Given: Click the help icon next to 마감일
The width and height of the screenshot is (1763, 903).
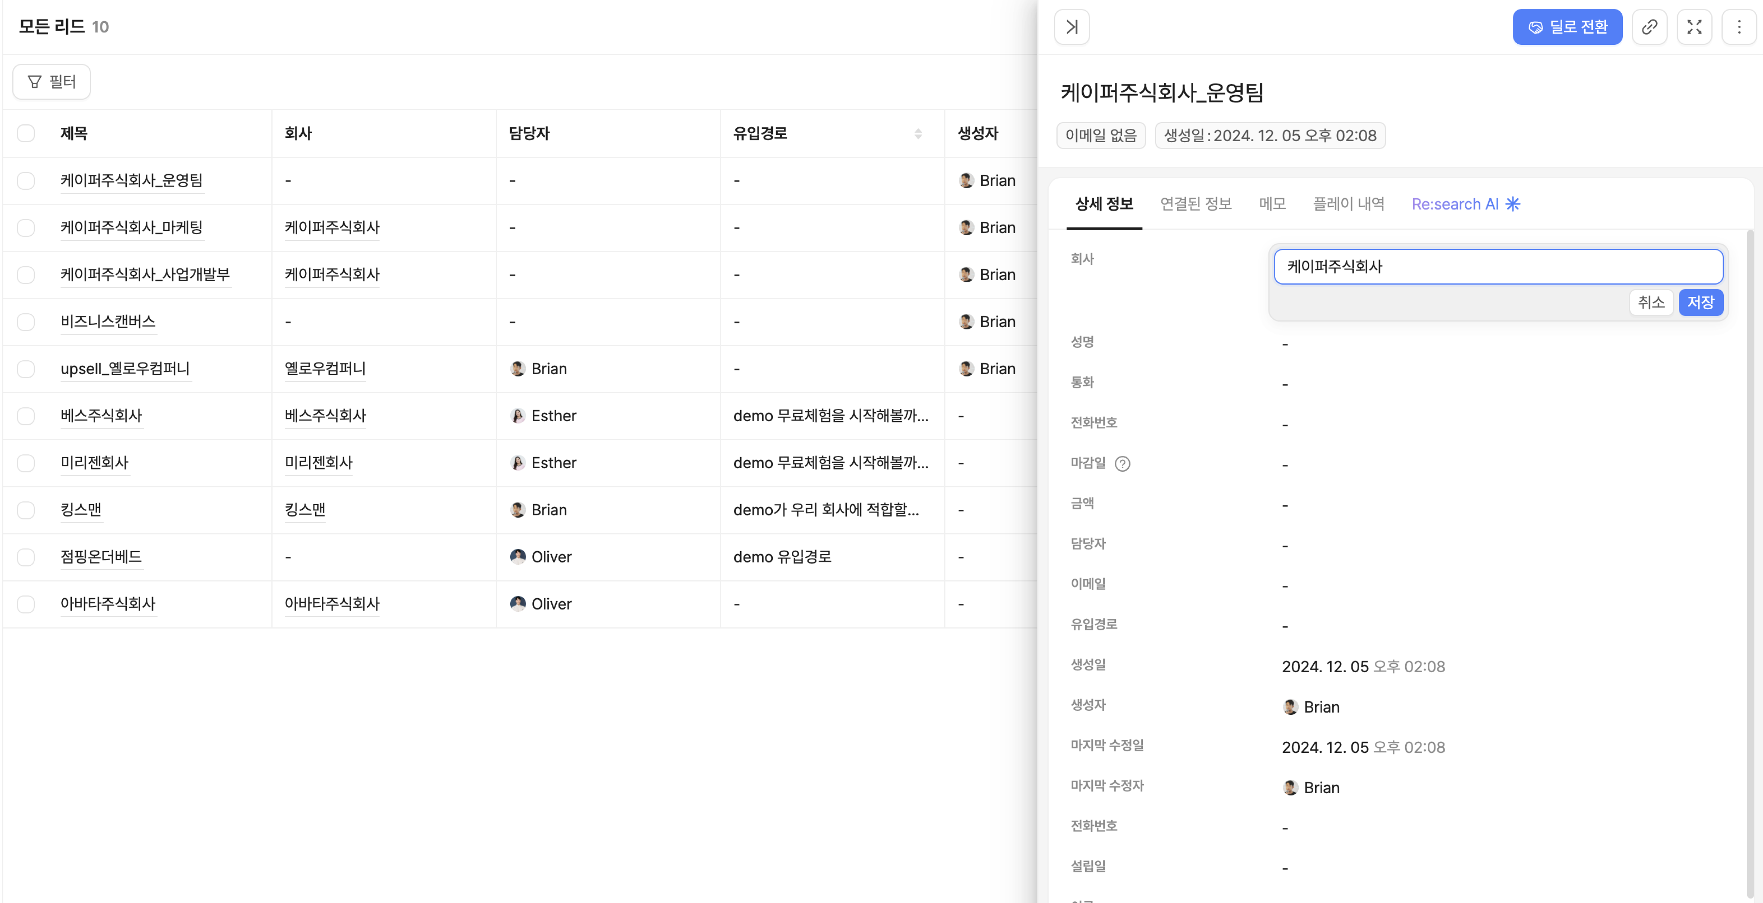Looking at the screenshot, I should (x=1122, y=464).
